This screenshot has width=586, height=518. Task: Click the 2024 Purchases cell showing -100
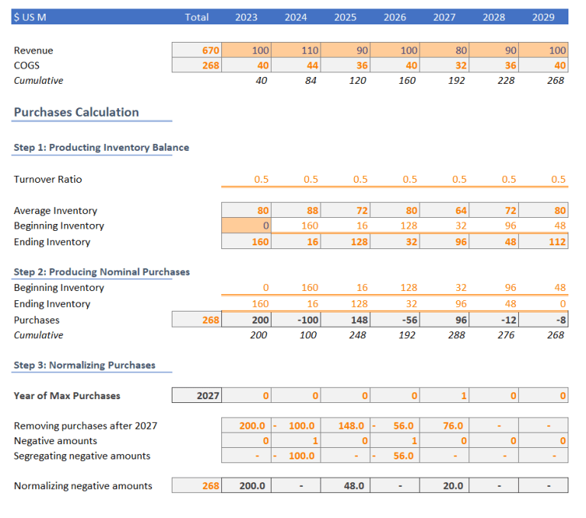tap(296, 320)
